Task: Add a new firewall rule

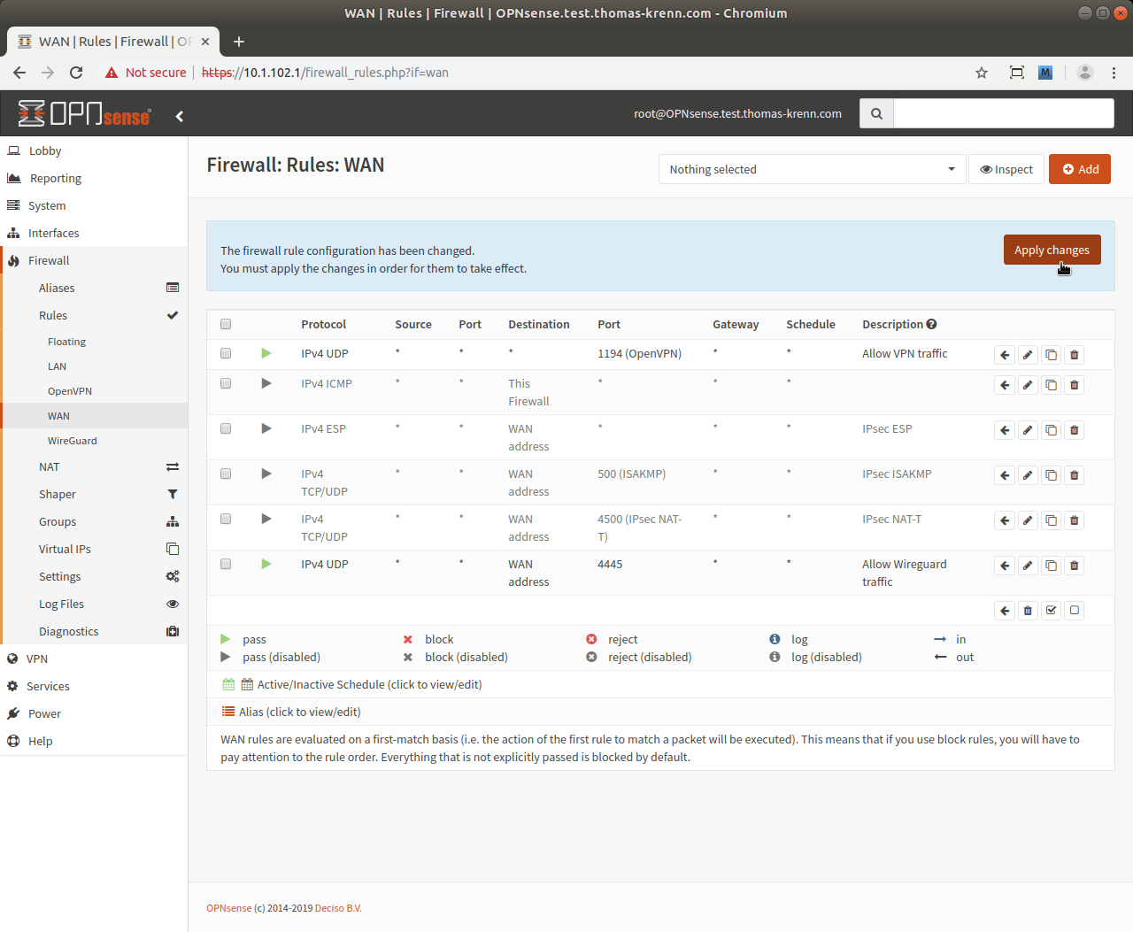Action: [1079, 169]
